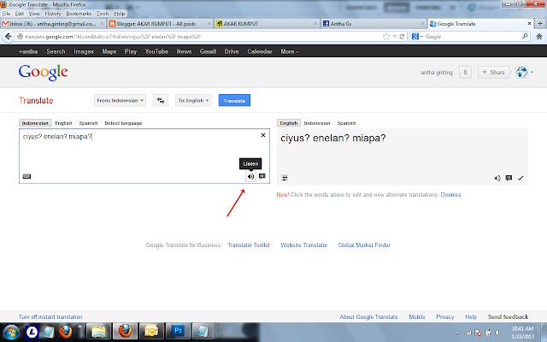Click the Firefox back arrow button
Image resolution: width=547 pixels, height=342 pixels.
coord(9,36)
